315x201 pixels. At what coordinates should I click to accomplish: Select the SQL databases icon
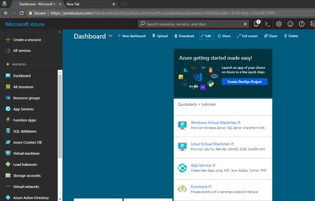8,131
